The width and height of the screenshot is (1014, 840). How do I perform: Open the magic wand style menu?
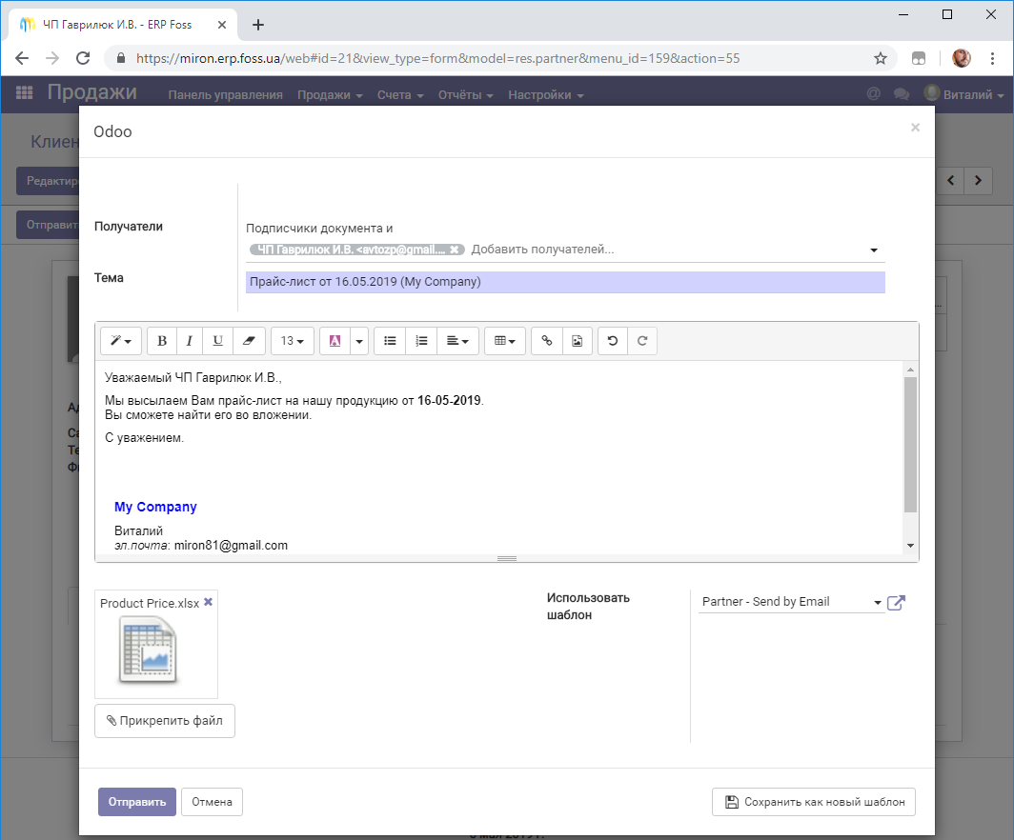121,341
